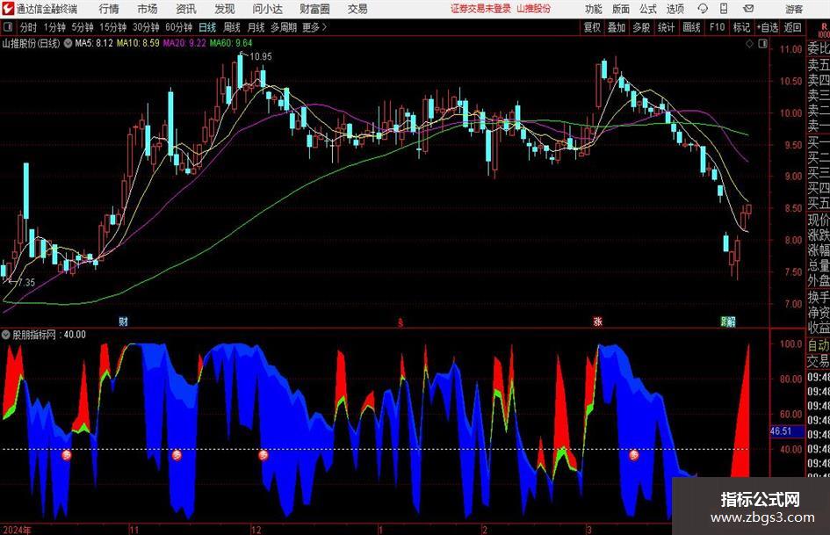Click the MA20: 9.22 label
The width and height of the screenshot is (830, 535).
[184, 43]
